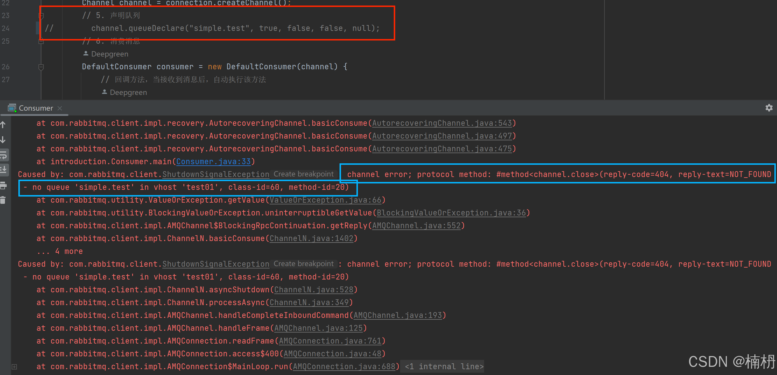This screenshot has height=375, width=777.
Task: Open Consumer.java:33 link
Action: [x=213, y=162]
